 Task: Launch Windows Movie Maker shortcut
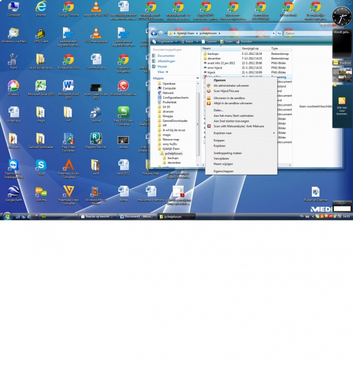(96, 195)
